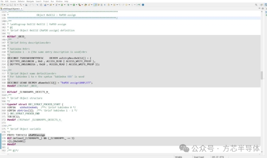Viewport: 267px width, 158px height.
Task: Click the Previous Annotation icon
Action: 114,5
